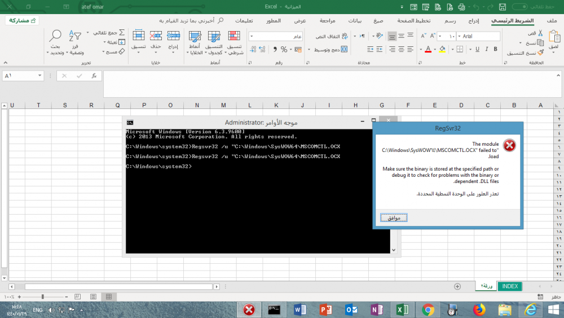Click the Insert Function fx button

pyautogui.click(x=94, y=76)
